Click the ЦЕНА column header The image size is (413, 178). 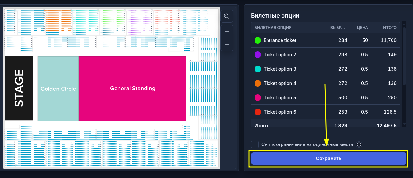pyautogui.click(x=363, y=28)
